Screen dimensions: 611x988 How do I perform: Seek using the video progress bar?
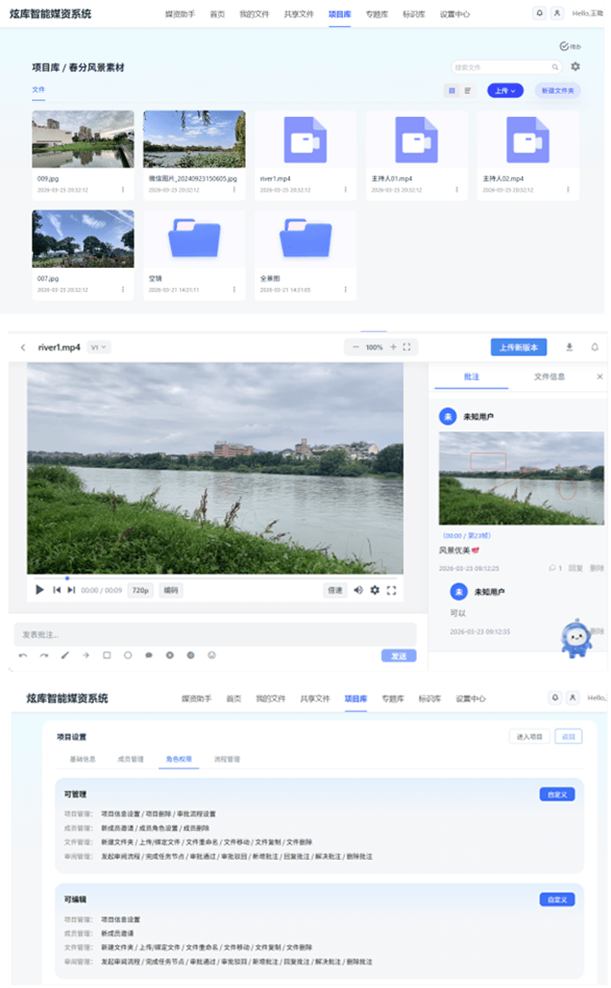click(215, 578)
